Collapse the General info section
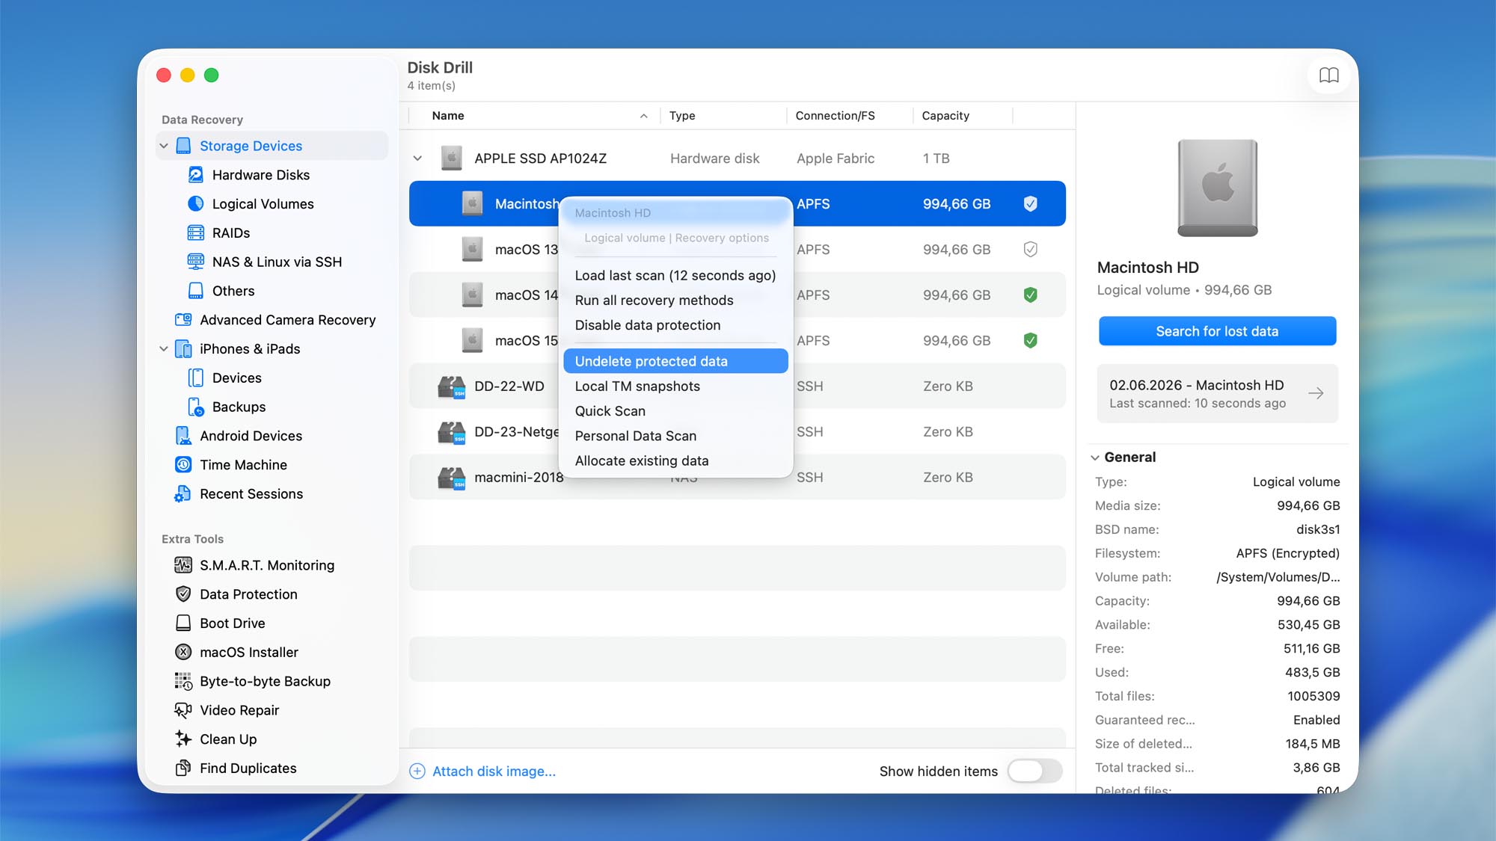This screenshot has width=1496, height=841. click(x=1095, y=458)
